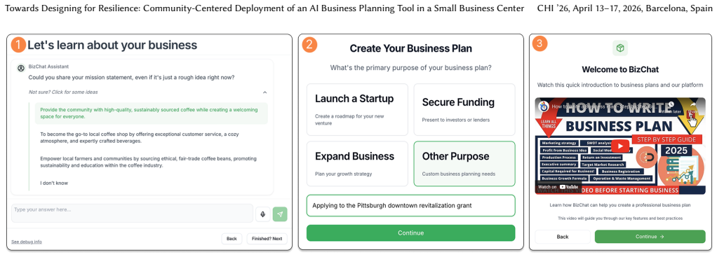Viewport: 717px width, 257px height.
Task: Choose the 'Secure Funding' option card
Action: [464, 109]
